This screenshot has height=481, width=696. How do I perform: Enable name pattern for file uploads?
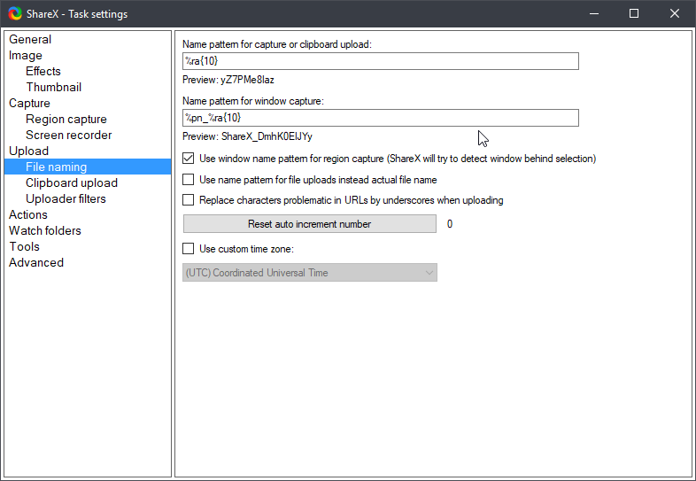tap(189, 180)
